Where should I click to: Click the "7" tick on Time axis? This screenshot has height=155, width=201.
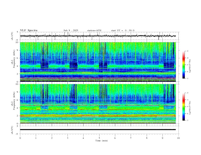point(131,138)
